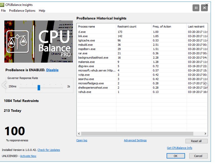
Task: Click the previous image left arrow
Action: [4, 85]
